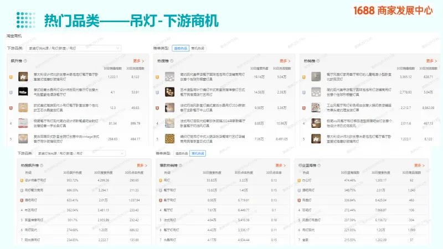The image size is (443, 249).
Task: Click first product thumbnail in 飙升榜
Action: pos(23,77)
